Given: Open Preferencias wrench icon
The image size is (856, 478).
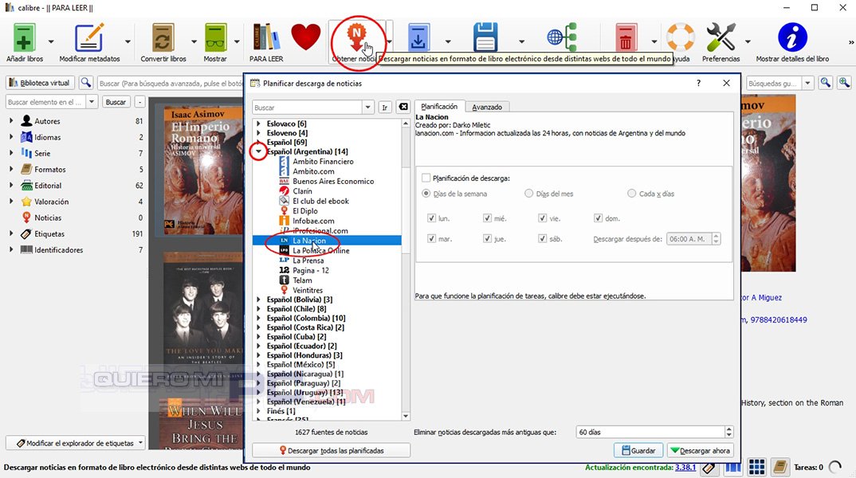Looking at the screenshot, I should pyautogui.click(x=721, y=37).
